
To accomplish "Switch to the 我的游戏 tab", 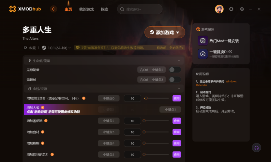I will pyautogui.click(x=86, y=9).
